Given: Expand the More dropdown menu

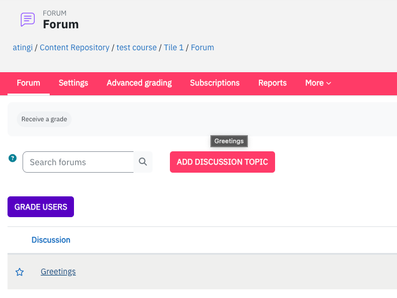Looking at the screenshot, I should point(318,83).
